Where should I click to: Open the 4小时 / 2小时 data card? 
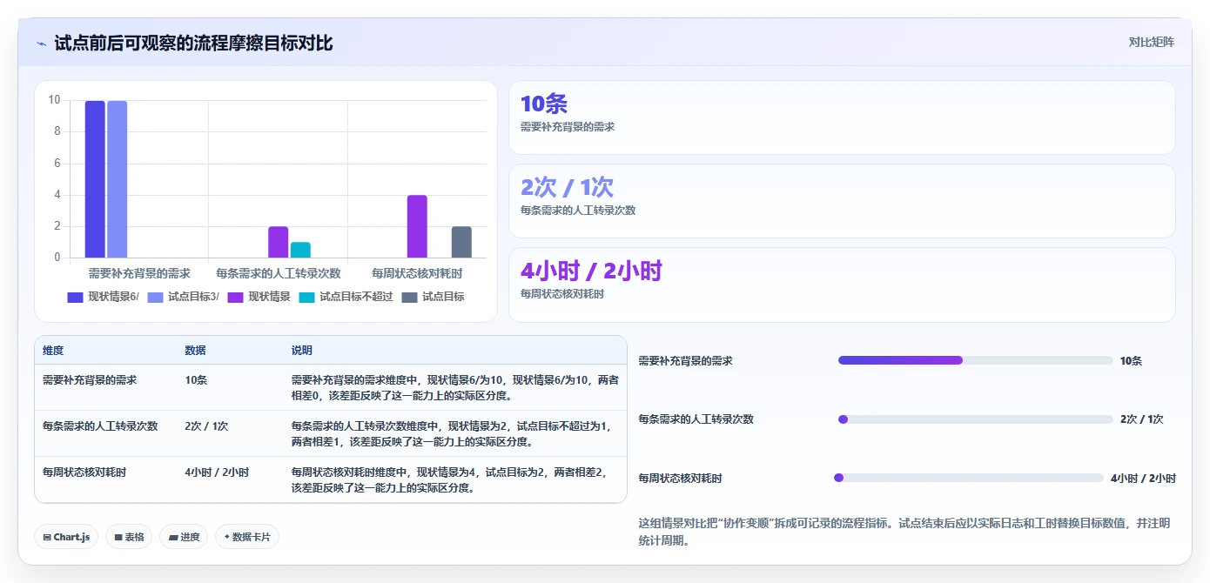tap(842, 285)
